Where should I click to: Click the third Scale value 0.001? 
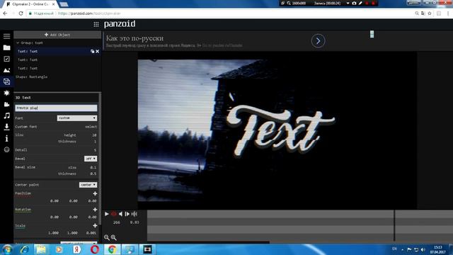pos(91,233)
